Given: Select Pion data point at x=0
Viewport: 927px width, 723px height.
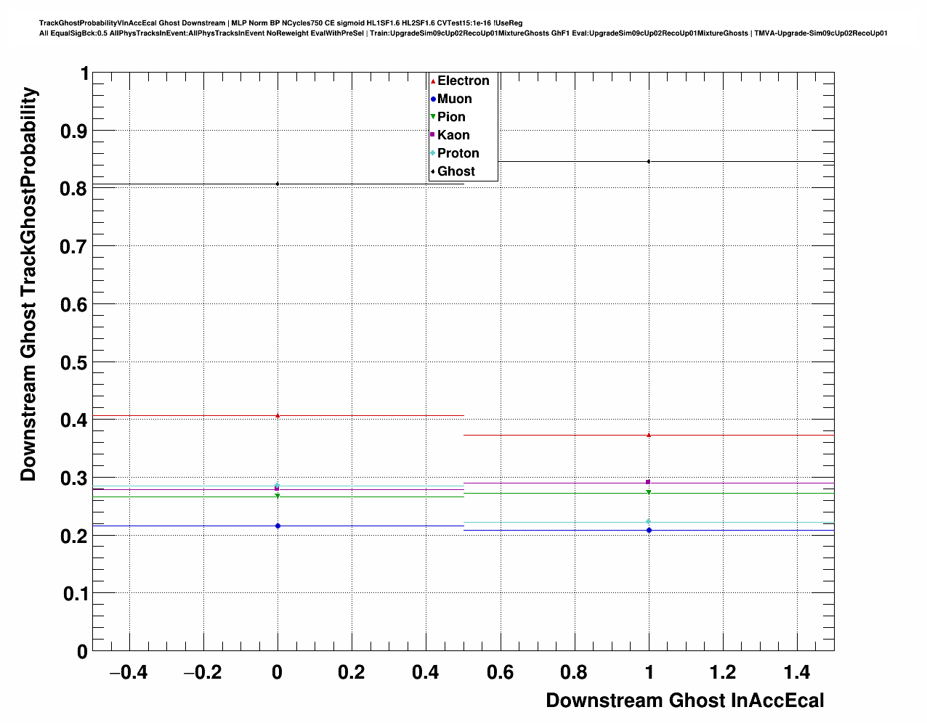Looking at the screenshot, I should tap(278, 497).
